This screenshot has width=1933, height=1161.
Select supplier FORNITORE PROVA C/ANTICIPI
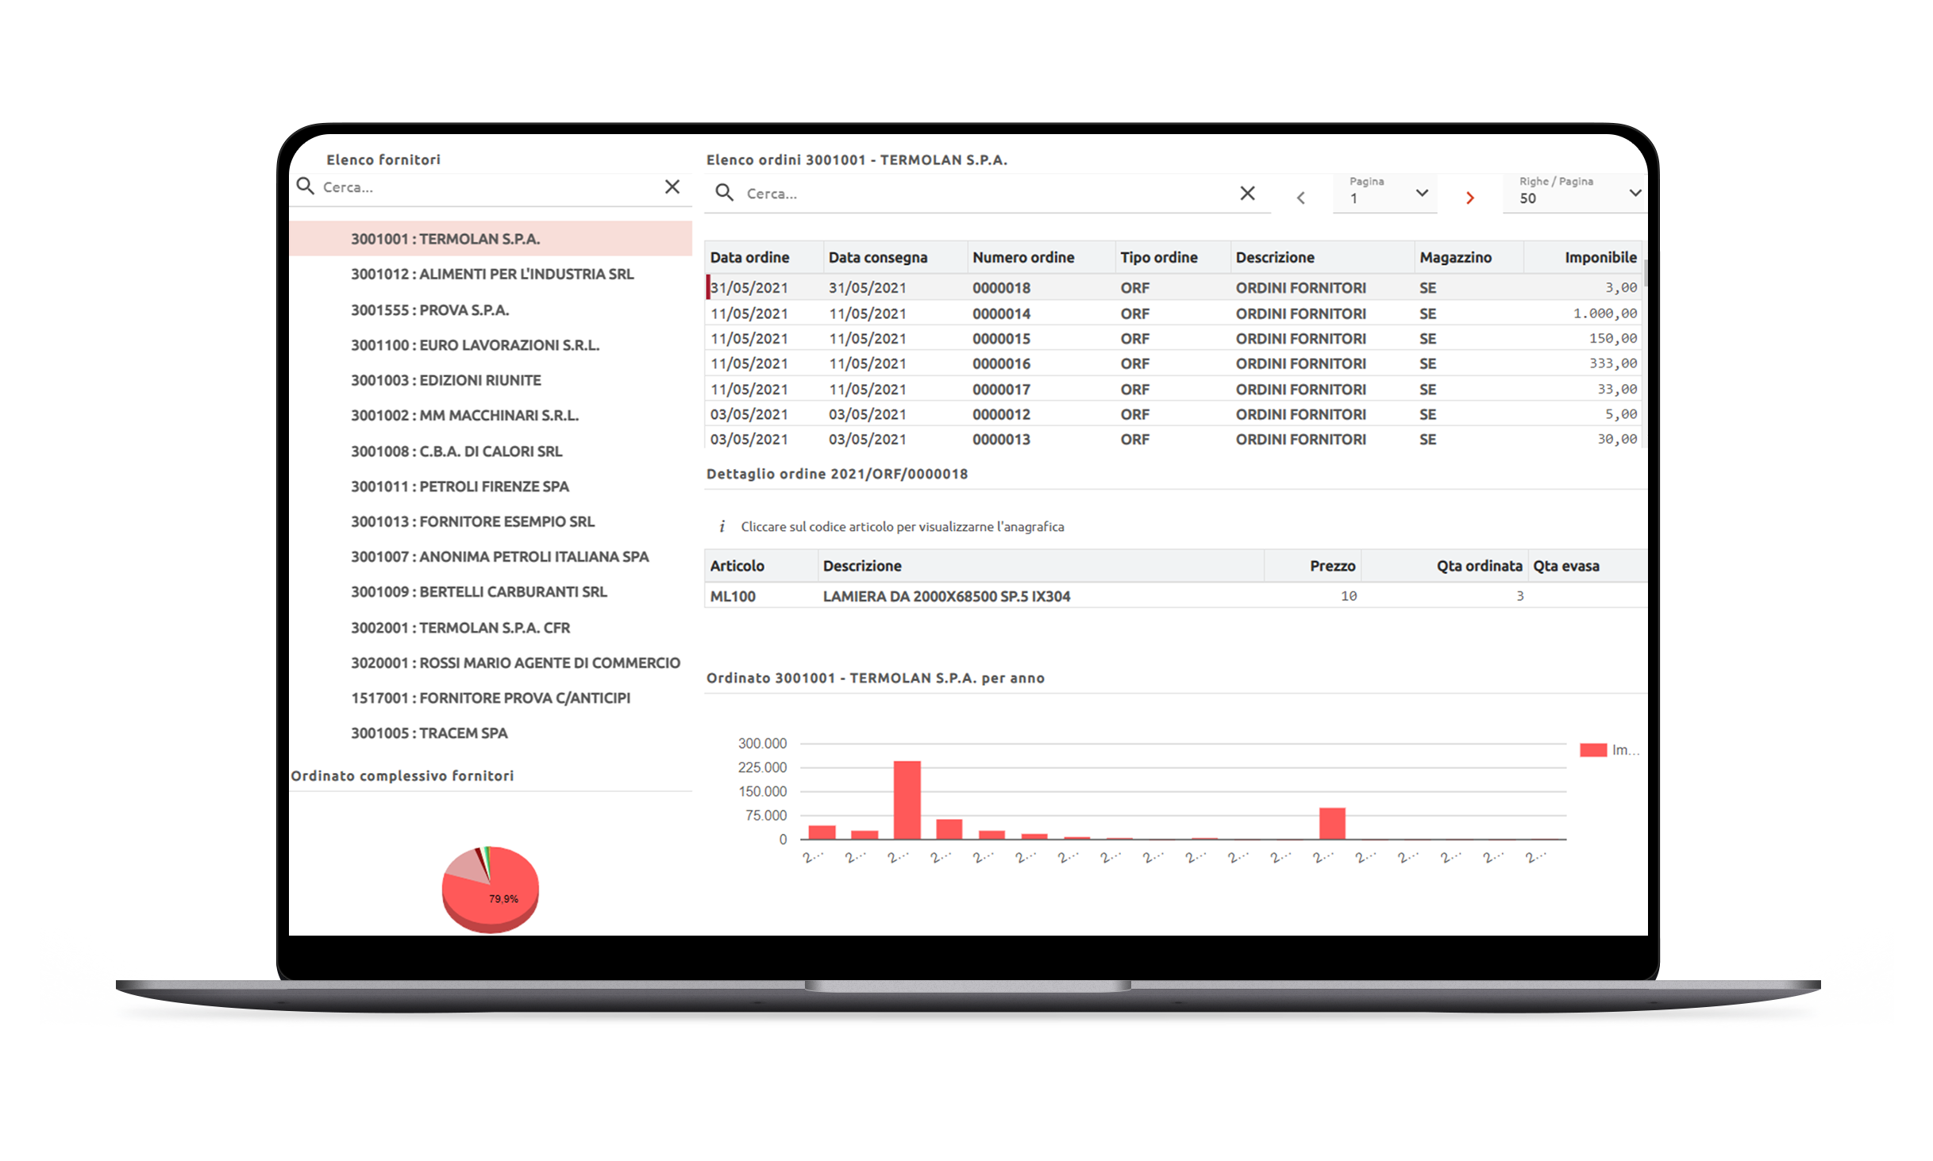point(491,698)
